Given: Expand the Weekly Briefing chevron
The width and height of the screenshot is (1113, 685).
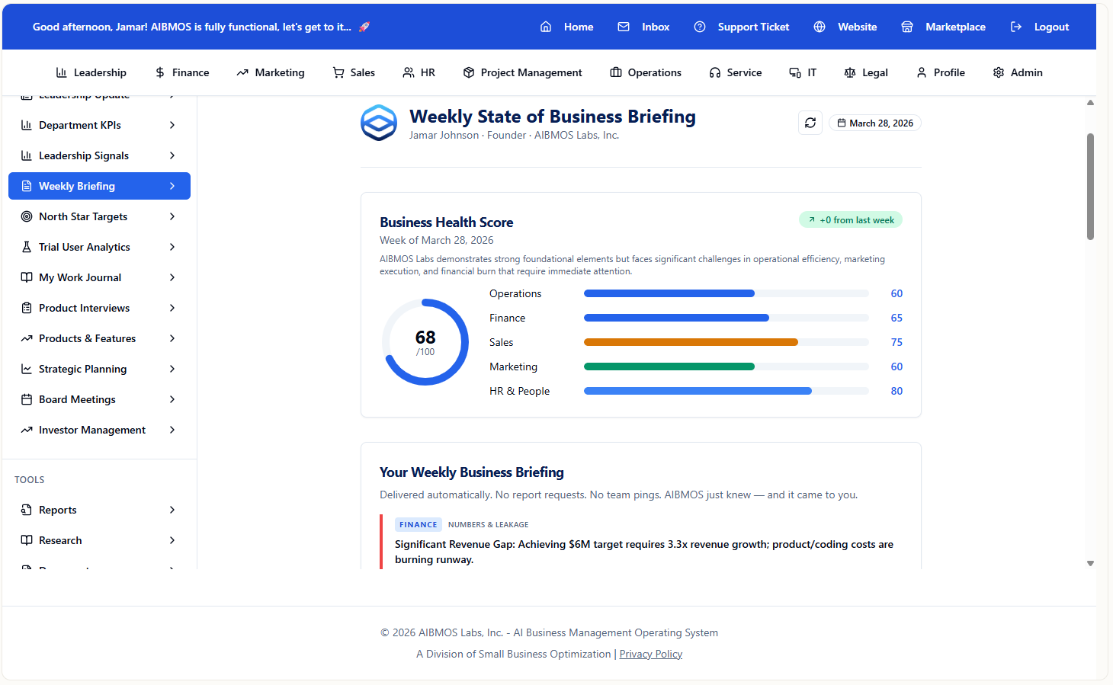Looking at the screenshot, I should pyautogui.click(x=172, y=186).
